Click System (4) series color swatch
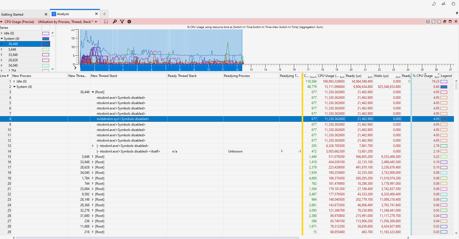 pos(46,39)
